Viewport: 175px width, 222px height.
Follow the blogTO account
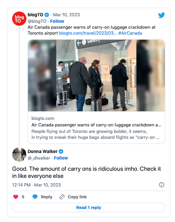point(57,21)
